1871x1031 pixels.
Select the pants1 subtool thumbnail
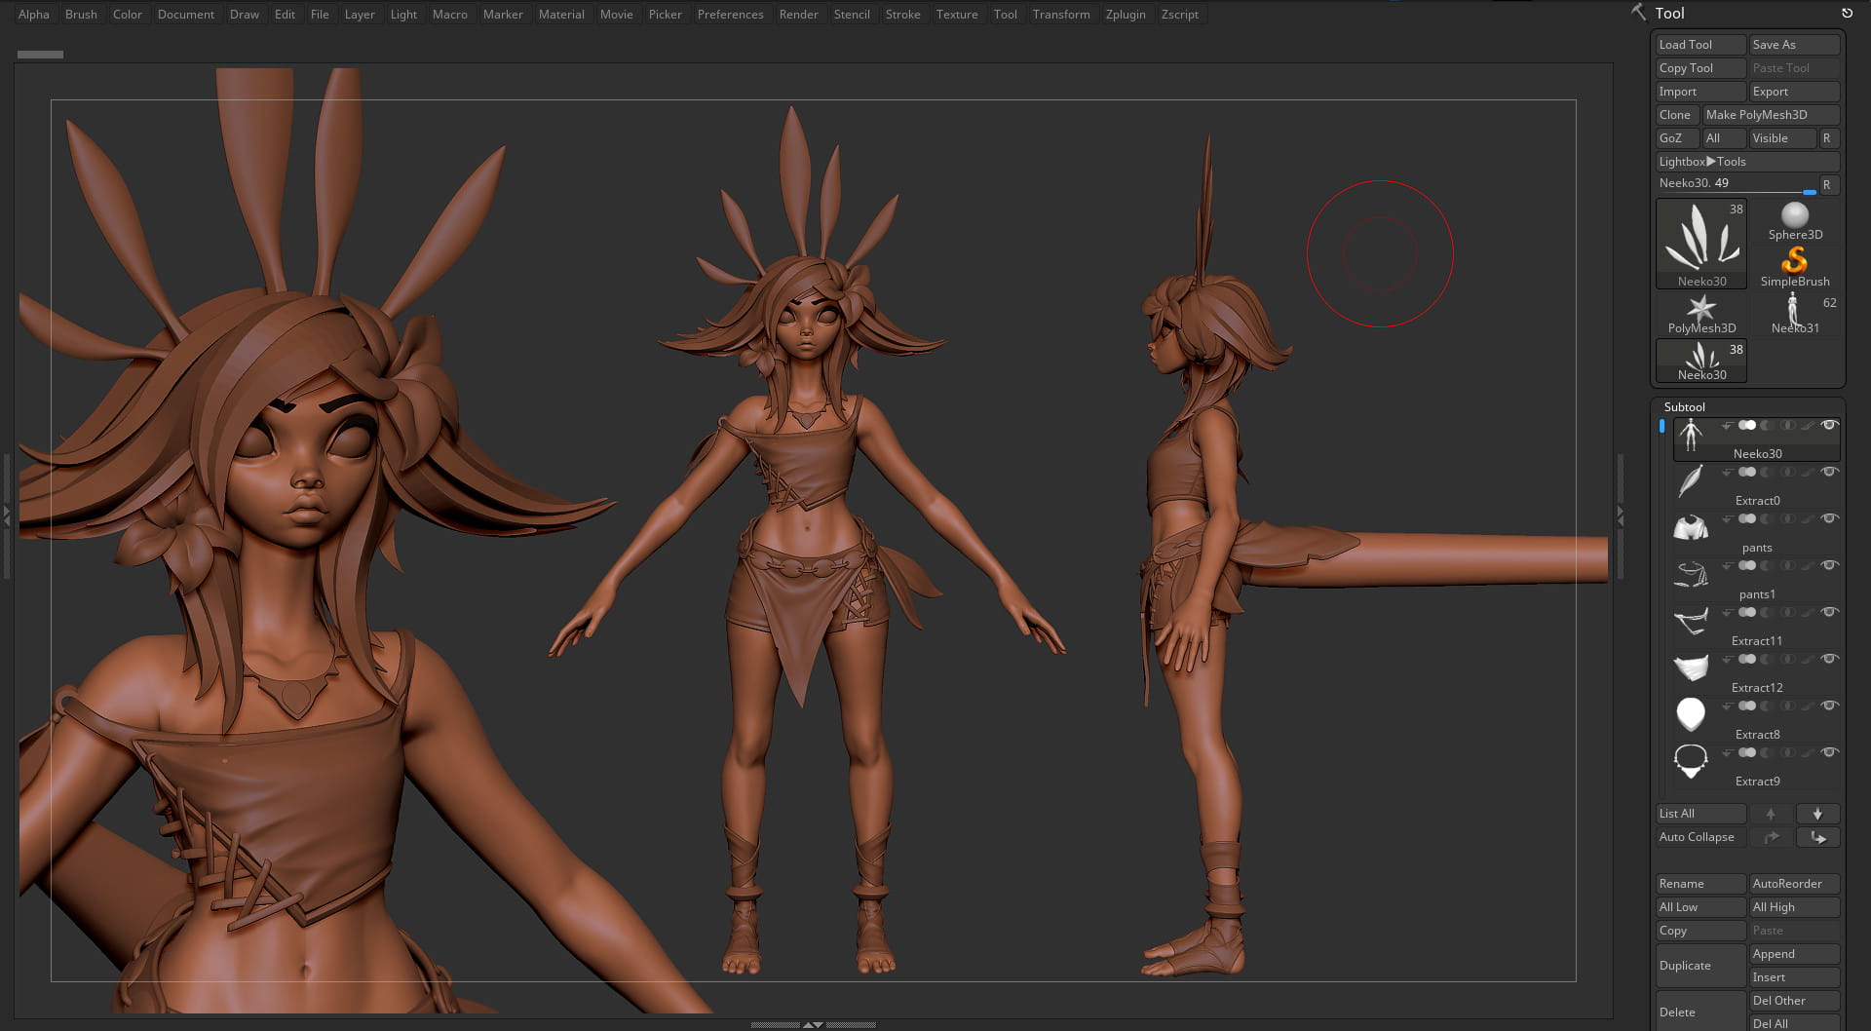coord(1691,575)
